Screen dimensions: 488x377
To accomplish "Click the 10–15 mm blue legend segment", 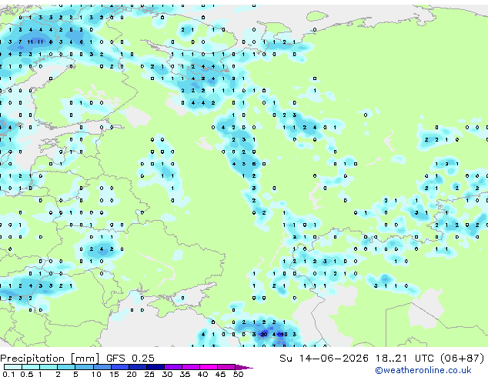I will click(102, 367).
